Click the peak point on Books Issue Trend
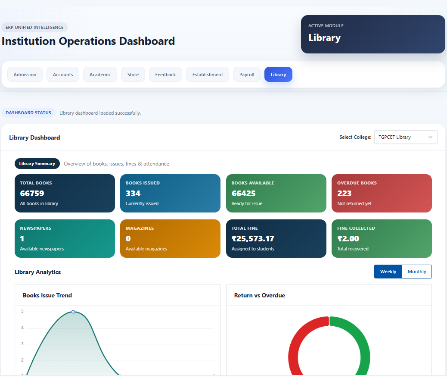The height and width of the screenshot is (378, 447). (x=73, y=312)
